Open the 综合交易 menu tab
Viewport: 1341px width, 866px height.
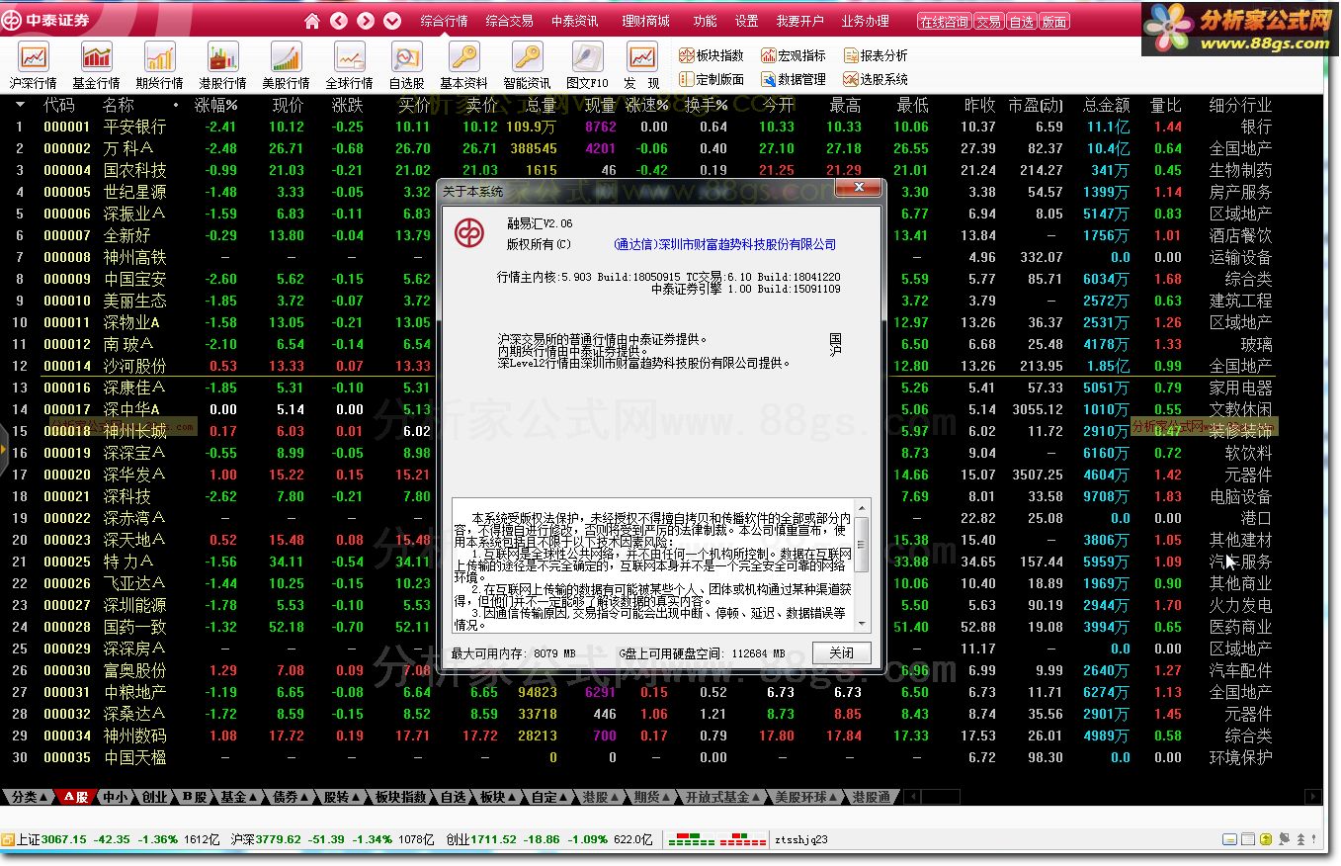(510, 21)
